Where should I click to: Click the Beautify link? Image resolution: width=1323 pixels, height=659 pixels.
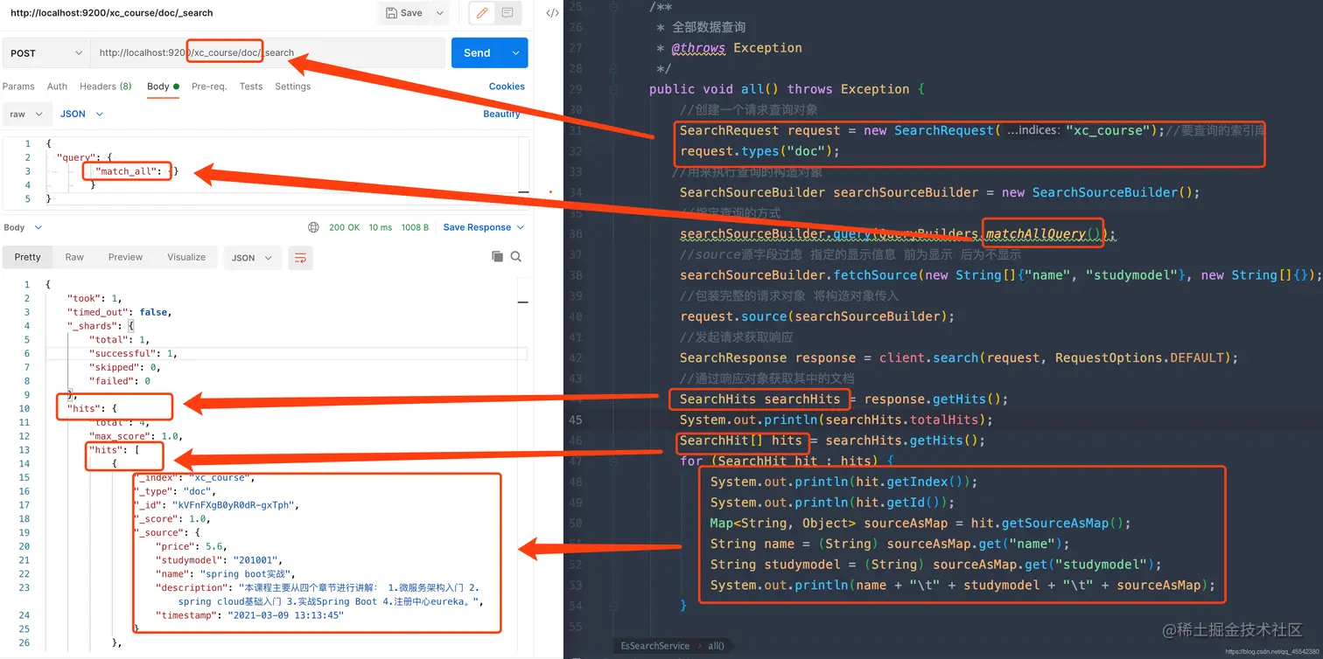[x=501, y=114]
